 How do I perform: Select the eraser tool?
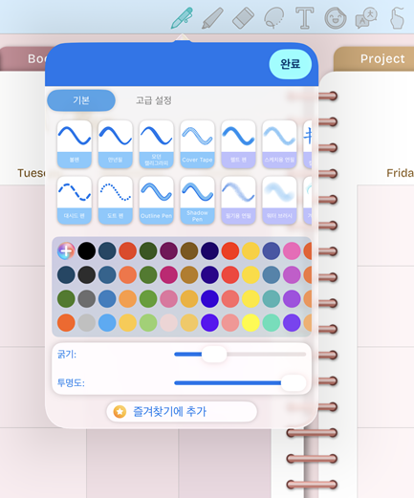(243, 18)
